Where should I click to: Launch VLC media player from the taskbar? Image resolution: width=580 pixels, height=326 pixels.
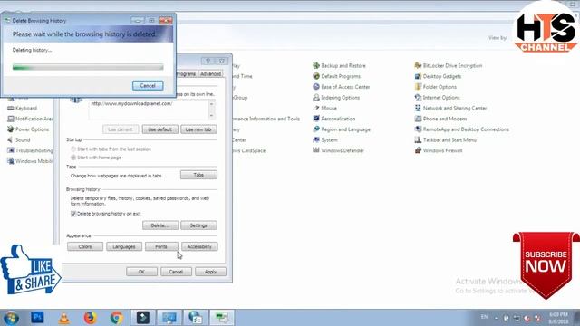tap(64, 318)
